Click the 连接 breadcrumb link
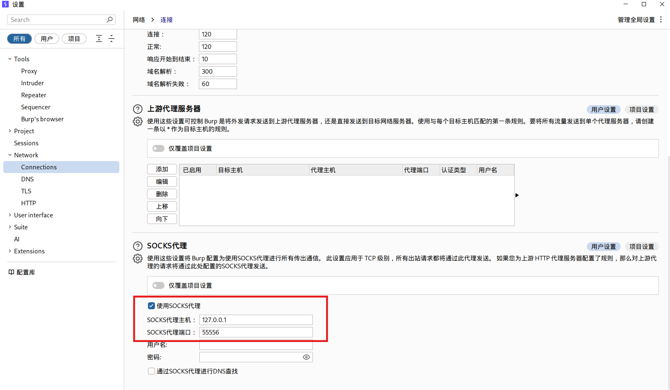Screen dimensions: 670x390 point(167,19)
